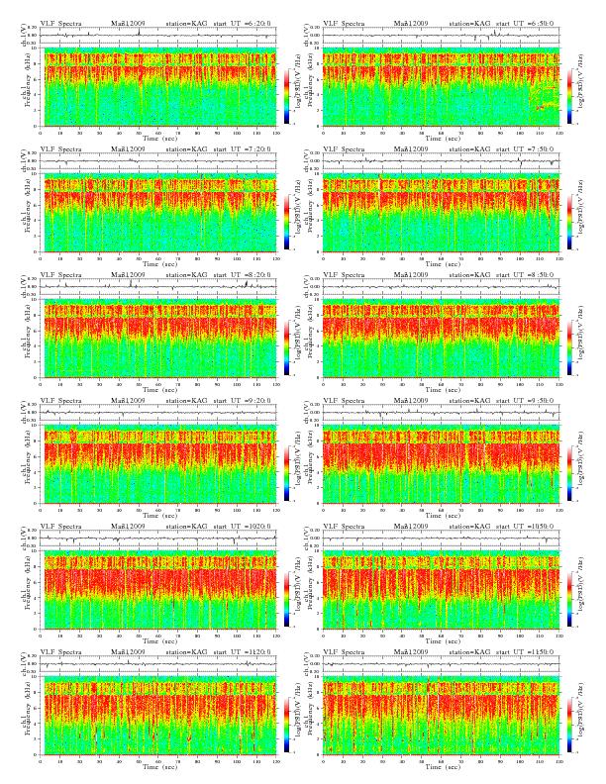Select the ch.1 waveform strip above the 11:20:0 spectrogram
Screen dimensions: 606x784
tap(158, 664)
